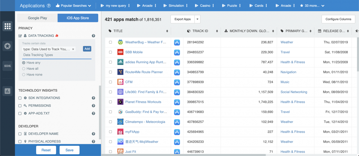The height and width of the screenshot is (156, 359).
Task: Open the my new query saved search
Action: 113,6
